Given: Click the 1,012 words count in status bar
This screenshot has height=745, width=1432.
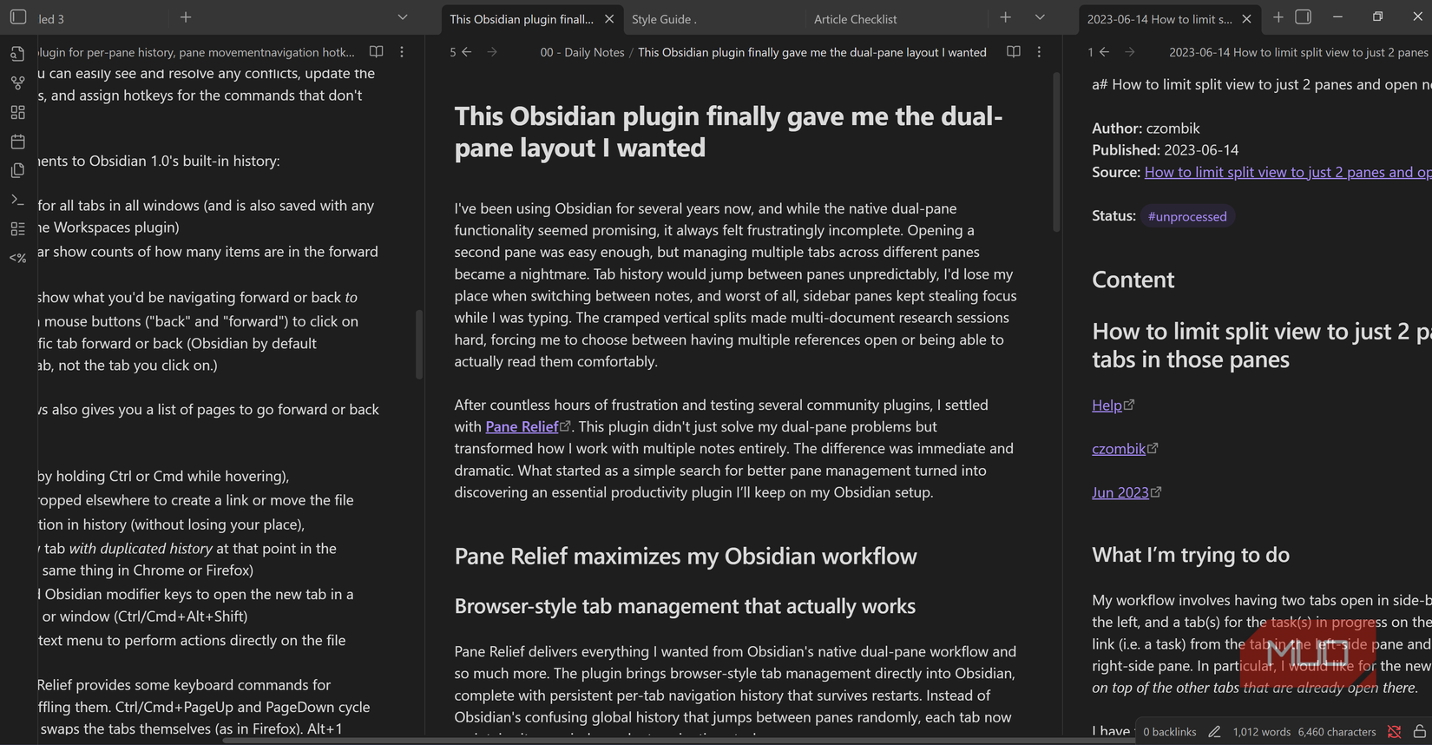Looking at the screenshot, I should click(x=1261, y=732).
